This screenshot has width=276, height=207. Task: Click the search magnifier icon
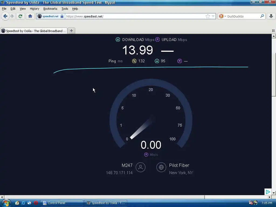coord(262,16)
